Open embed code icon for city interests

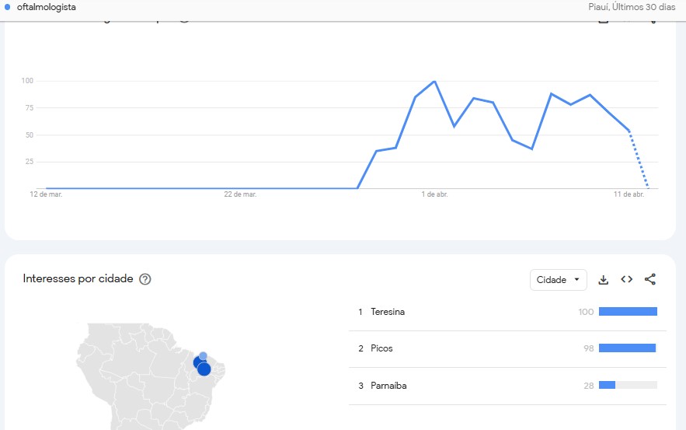[x=626, y=279]
